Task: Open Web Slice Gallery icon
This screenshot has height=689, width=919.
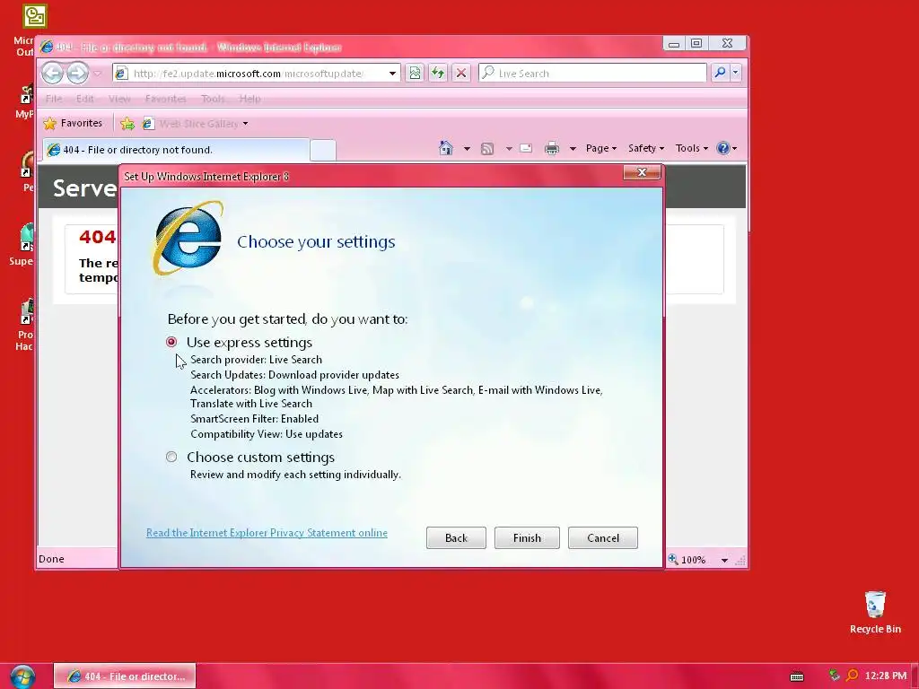Action: [x=148, y=124]
